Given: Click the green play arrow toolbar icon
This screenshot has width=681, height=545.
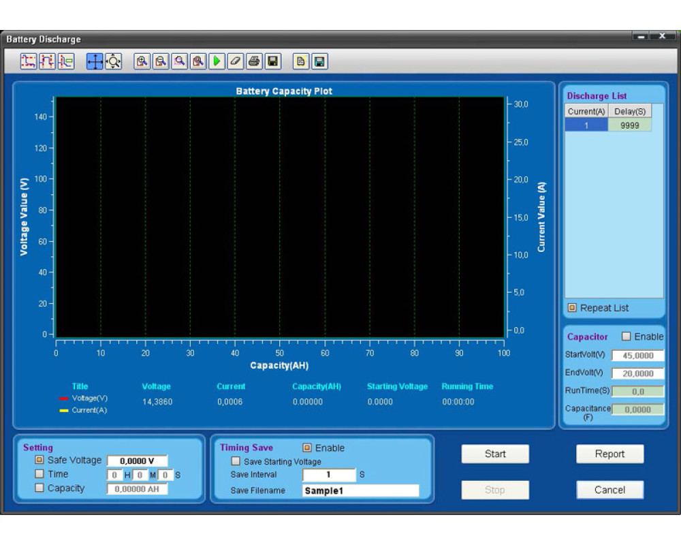Looking at the screenshot, I should click(x=217, y=61).
